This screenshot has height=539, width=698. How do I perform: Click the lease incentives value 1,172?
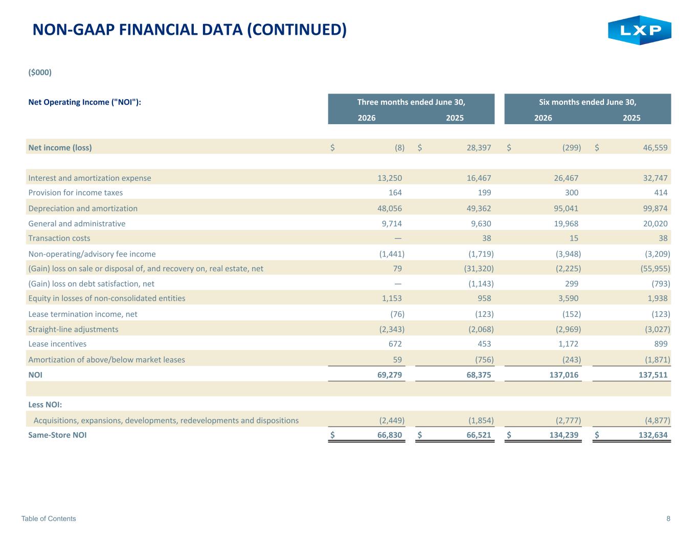(x=568, y=344)
